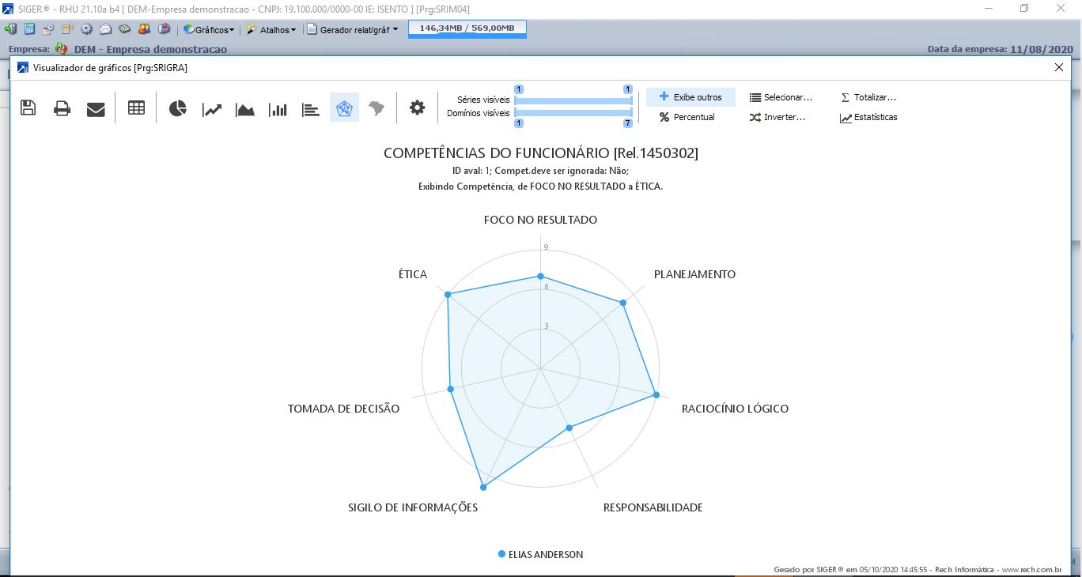Switch to horizontal bar chart type
Screen dimensions: 1082x577
coord(311,109)
